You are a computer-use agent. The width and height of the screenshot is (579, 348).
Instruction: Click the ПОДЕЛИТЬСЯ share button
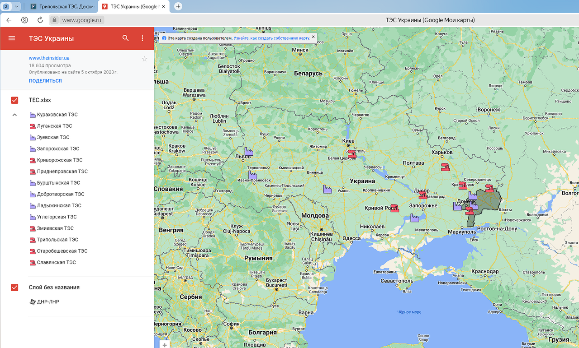click(45, 81)
